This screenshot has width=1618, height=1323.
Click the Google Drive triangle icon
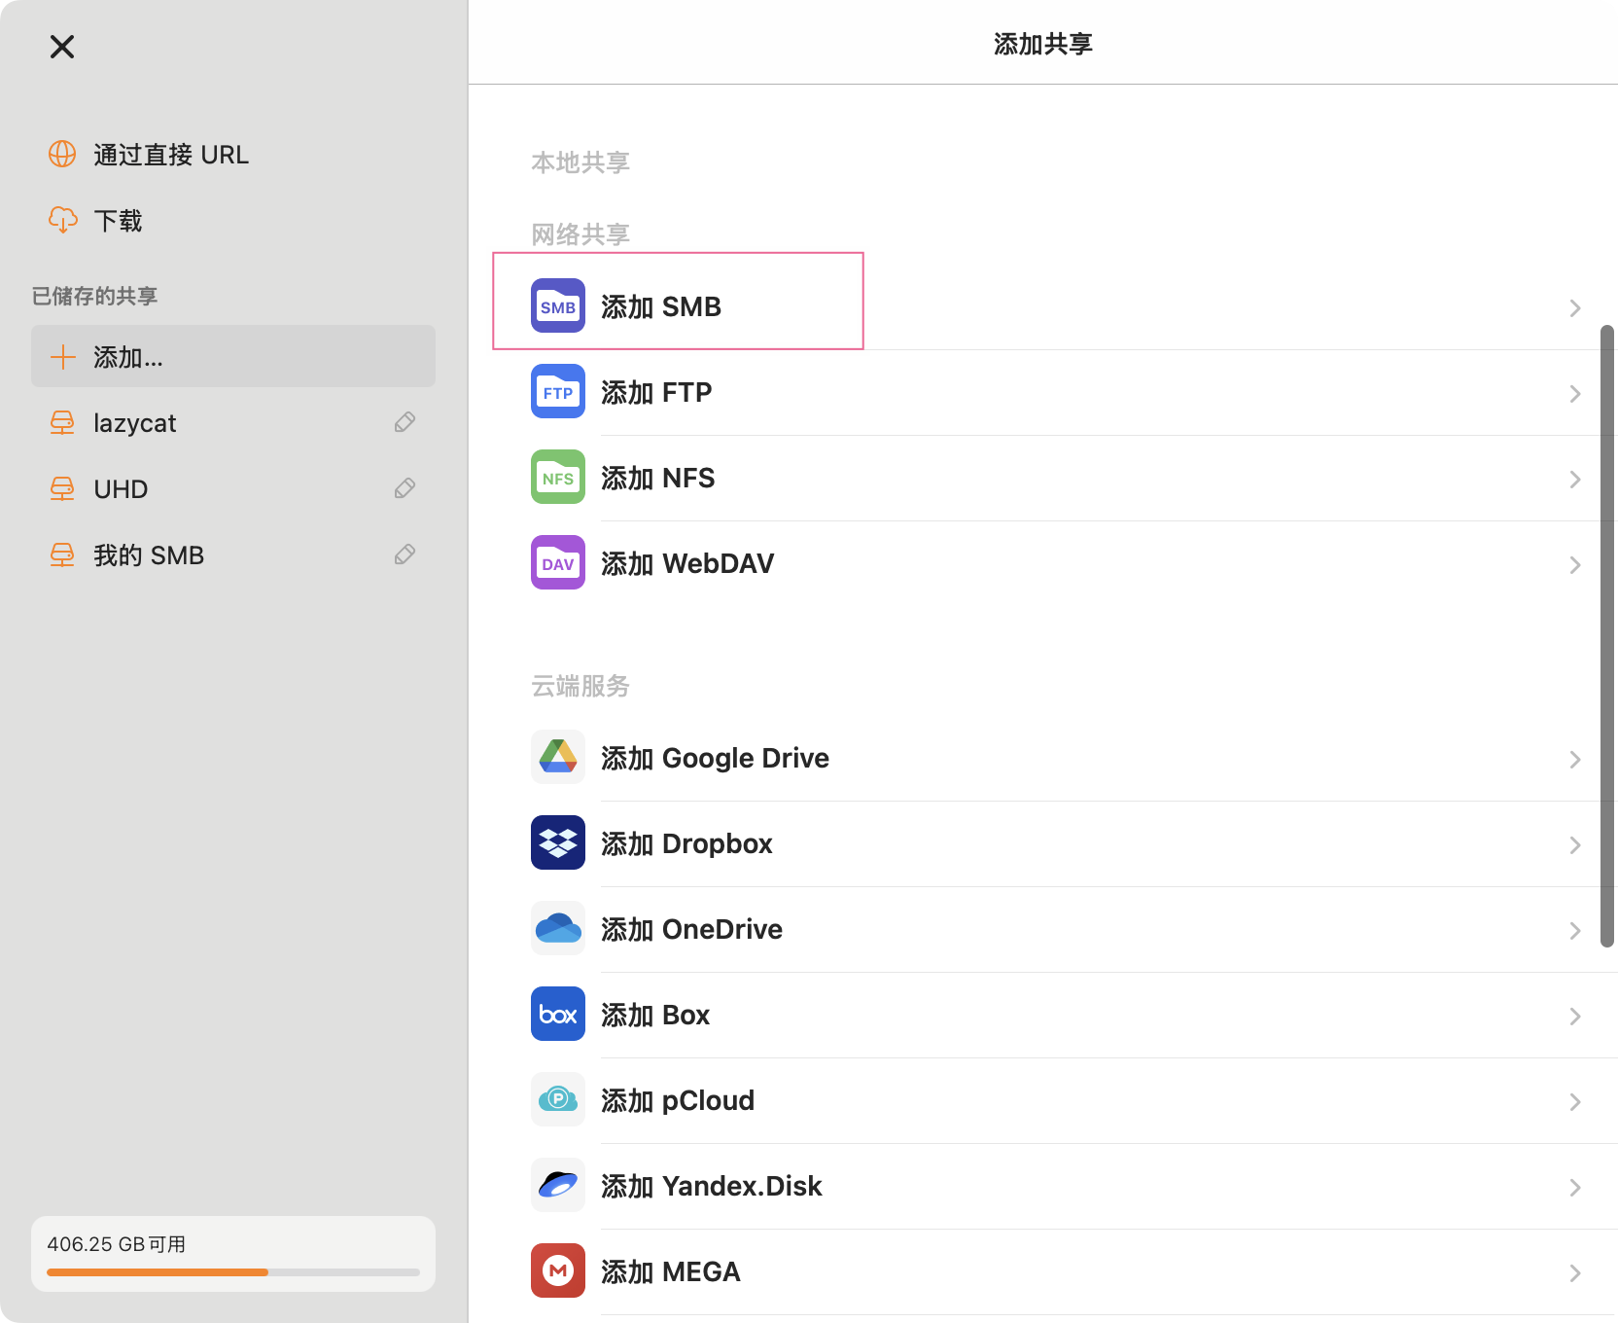click(x=557, y=757)
